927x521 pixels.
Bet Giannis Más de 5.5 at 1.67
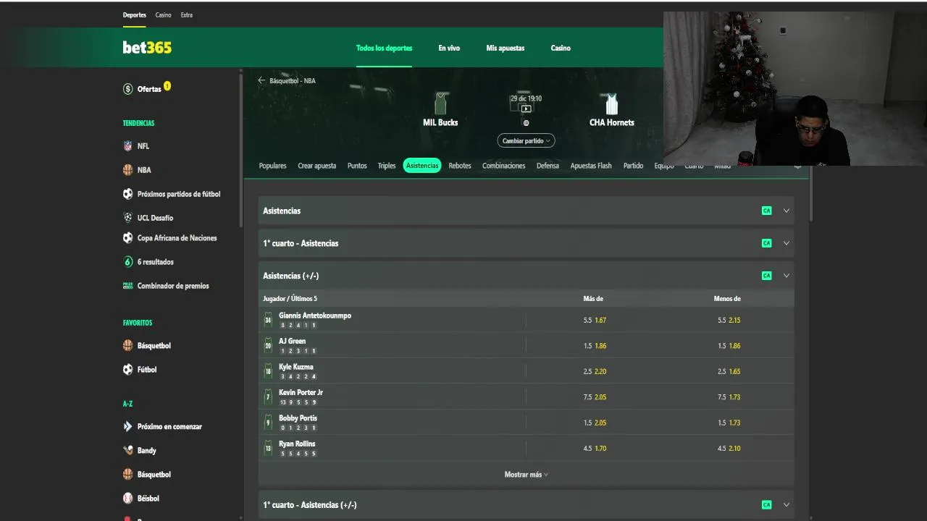click(x=595, y=320)
